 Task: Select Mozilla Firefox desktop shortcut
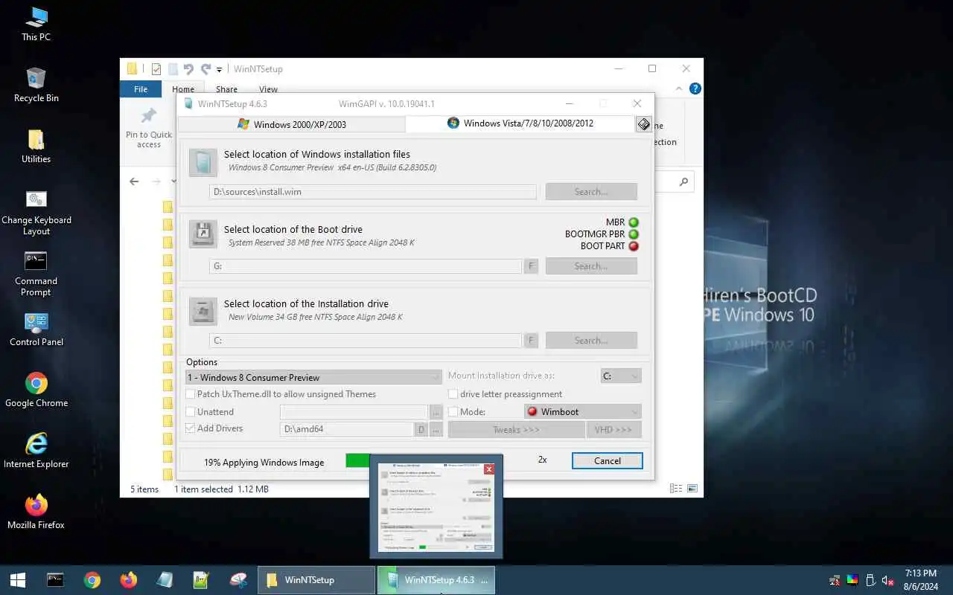pyautogui.click(x=36, y=512)
